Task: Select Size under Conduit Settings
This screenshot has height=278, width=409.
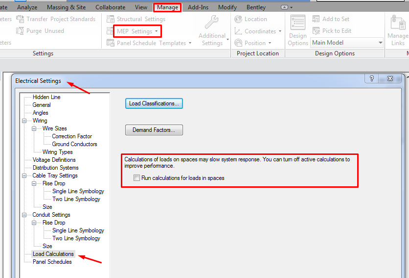Action: 47,246
